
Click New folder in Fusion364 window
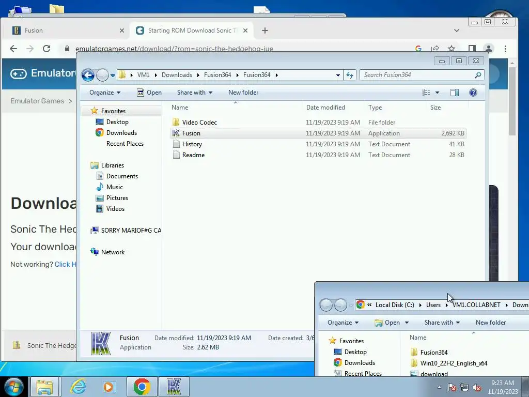click(x=243, y=93)
